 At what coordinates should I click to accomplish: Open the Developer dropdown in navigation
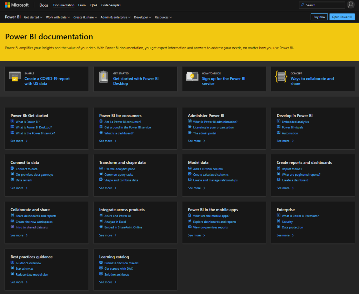click(x=143, y=17)
